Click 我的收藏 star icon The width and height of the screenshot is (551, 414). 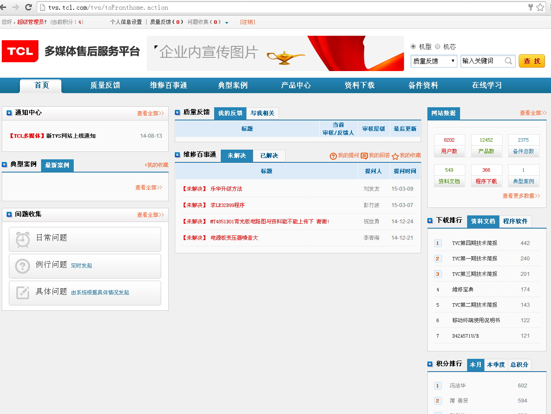click(x=395, y=156)
